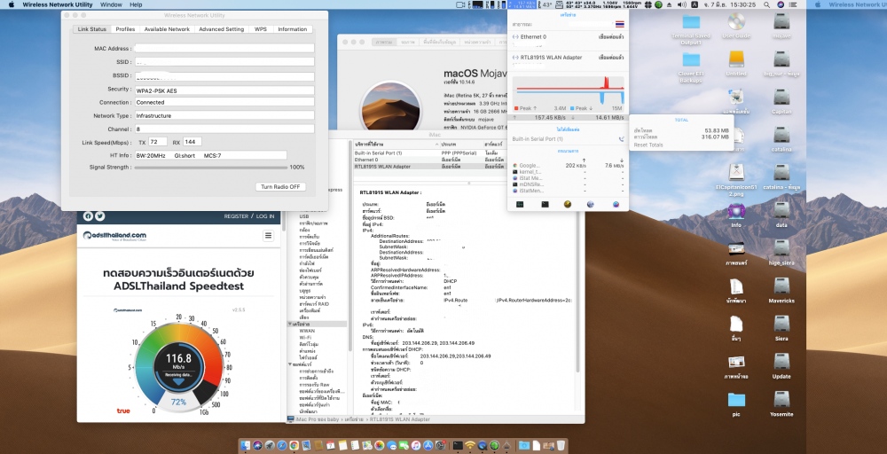This screenshot has width=887, height=454.
Task: Click the eject icon in the menu bar
Action: pos(669,4)
